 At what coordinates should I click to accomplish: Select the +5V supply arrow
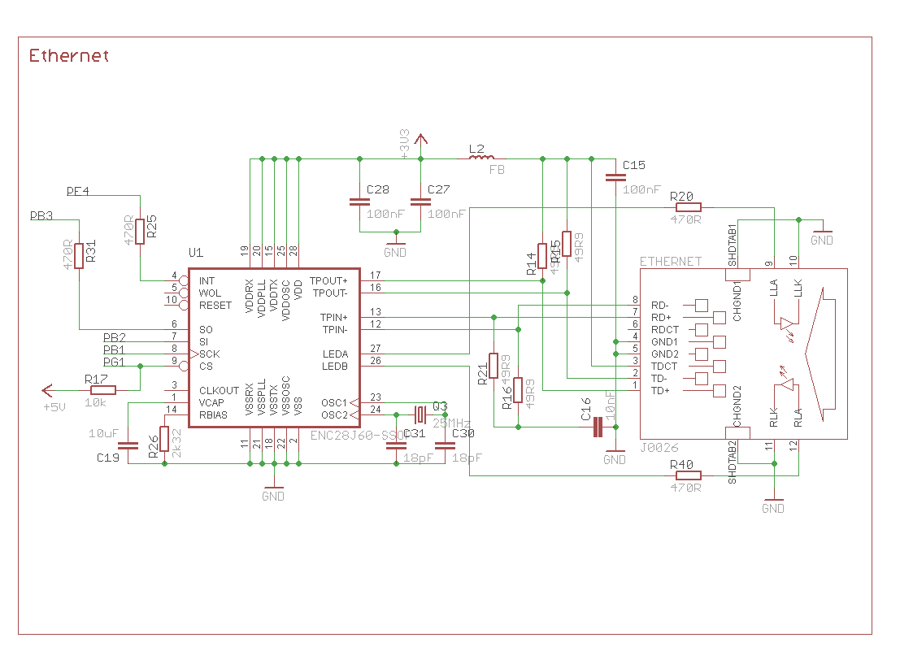click(x=49, y=390)
